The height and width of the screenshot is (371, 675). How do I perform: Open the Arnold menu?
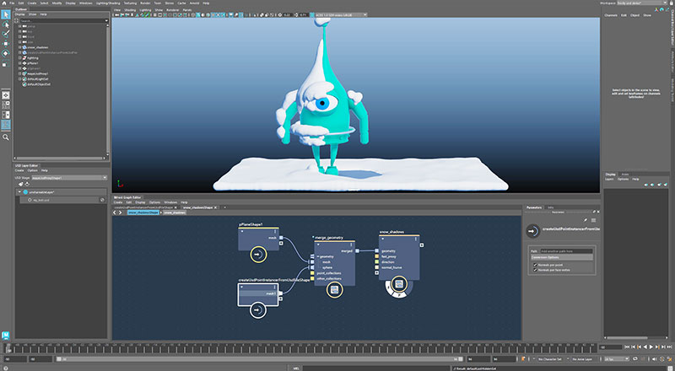tap(194, 3)
